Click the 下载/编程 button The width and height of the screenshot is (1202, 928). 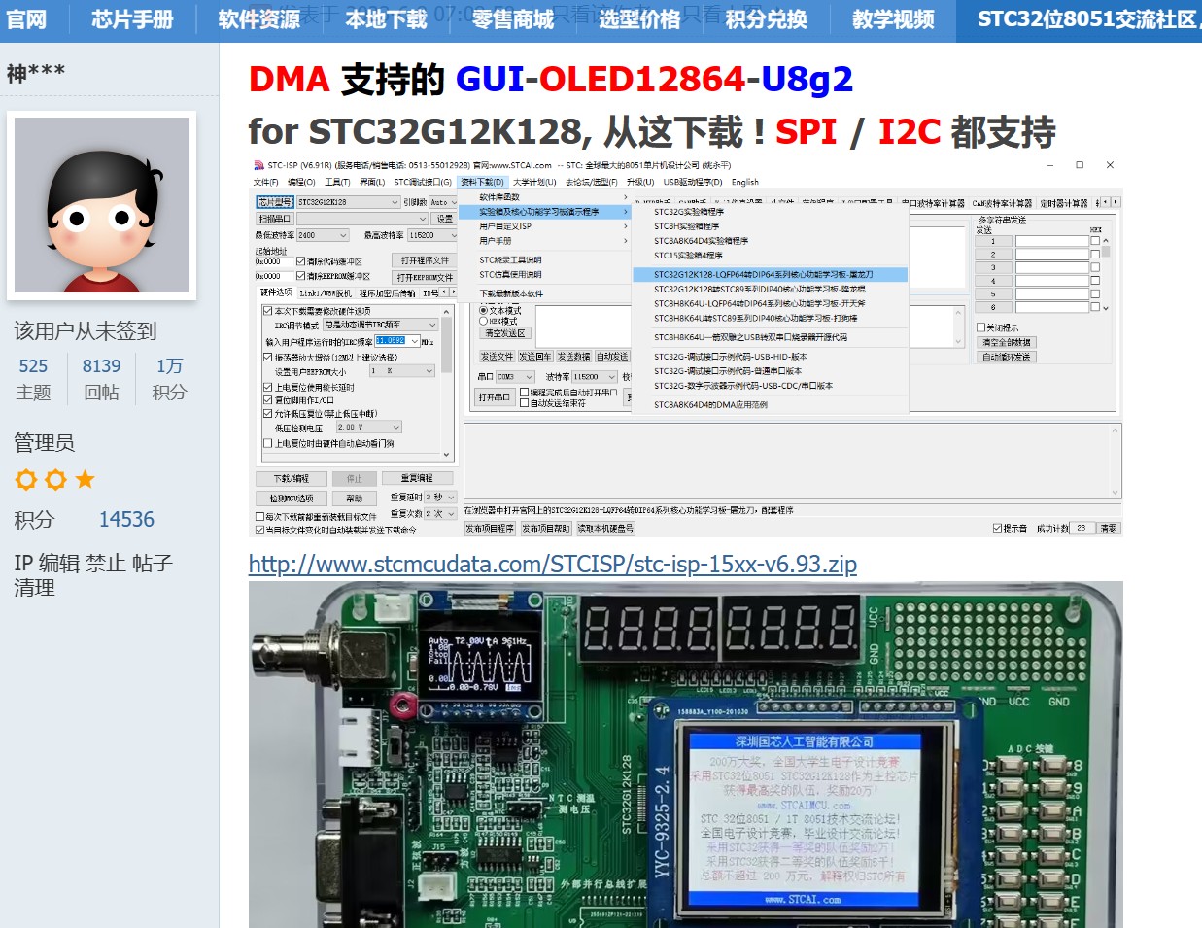click(x=291, y=479)
